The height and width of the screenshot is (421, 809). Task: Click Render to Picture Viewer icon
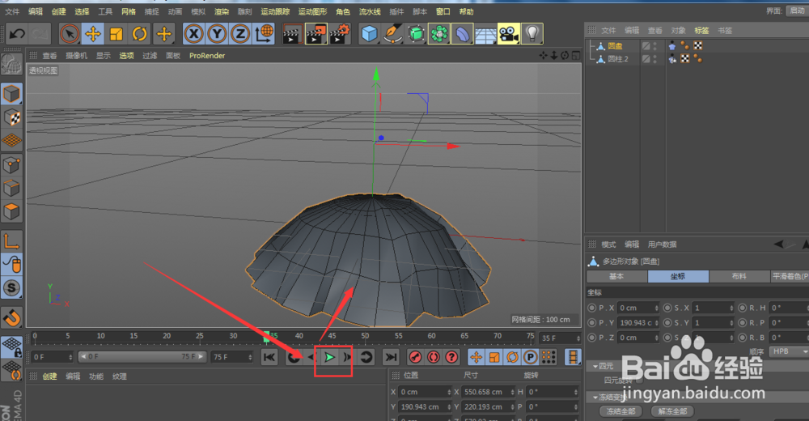pos(316,34)
